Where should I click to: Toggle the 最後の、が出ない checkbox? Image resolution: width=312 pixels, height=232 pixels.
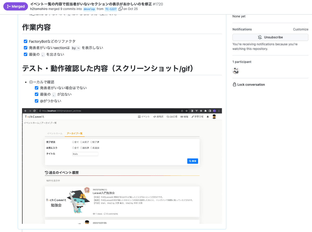click(37, 94)
